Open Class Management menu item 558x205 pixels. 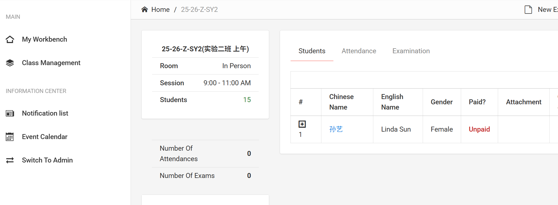click(x=51, y=63)
